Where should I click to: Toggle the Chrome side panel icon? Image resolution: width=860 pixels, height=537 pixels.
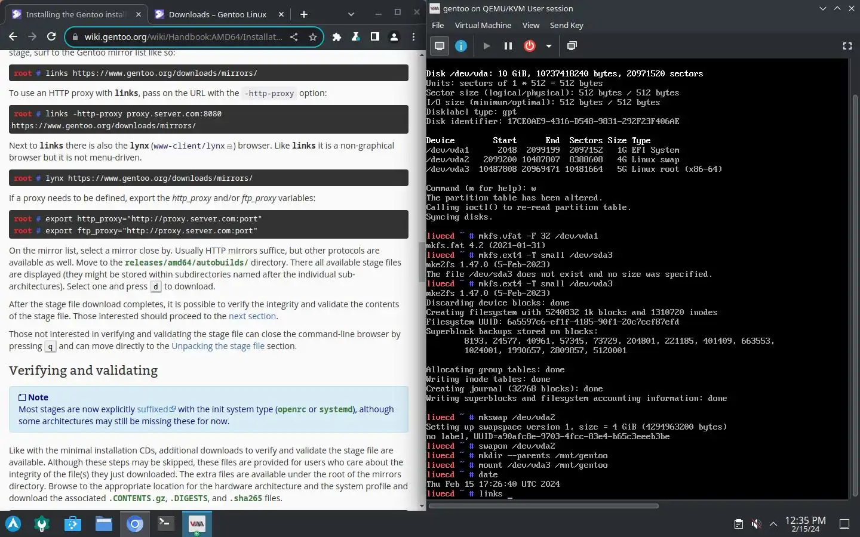click(x=375, y=37)
